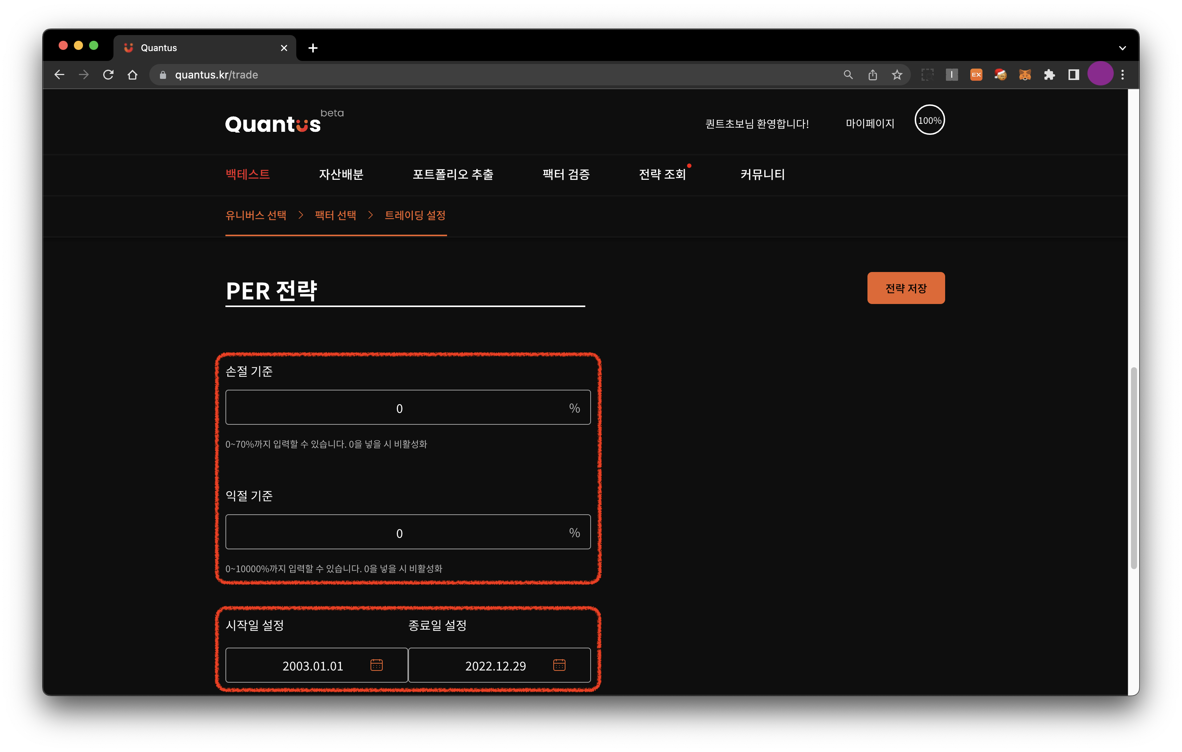Click the share page icon
The width and height of the screenshot is (1182, 752).
[x=872, y=75]
